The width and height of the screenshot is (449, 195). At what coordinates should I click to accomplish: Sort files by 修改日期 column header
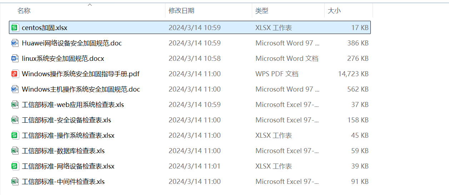click(x=181, y=11)
